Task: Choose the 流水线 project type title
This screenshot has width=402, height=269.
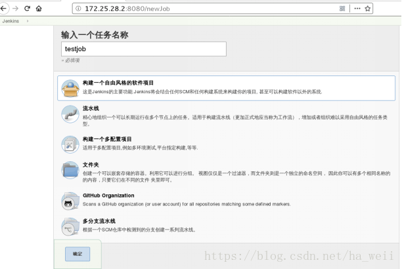Action: pos(91,108)
